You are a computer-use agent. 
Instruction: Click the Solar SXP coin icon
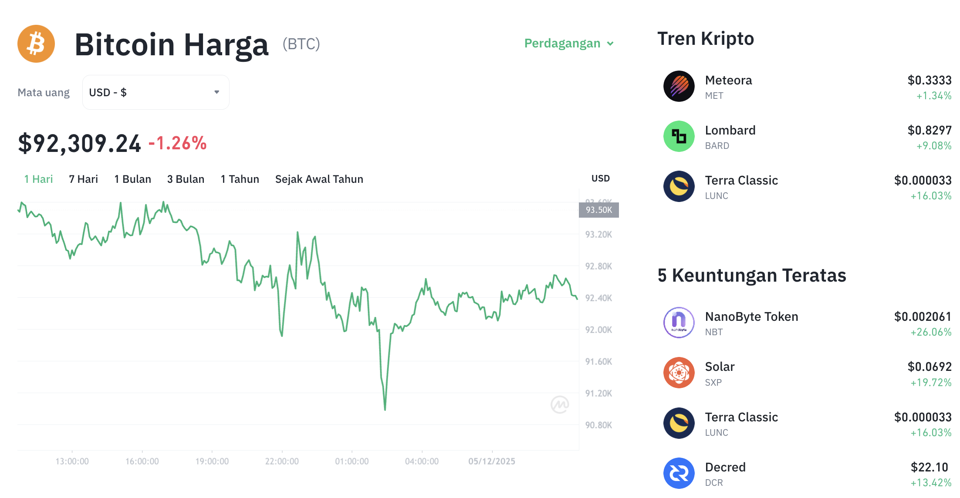(678, 373)
